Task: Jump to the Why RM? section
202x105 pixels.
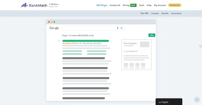Action: 144,13
